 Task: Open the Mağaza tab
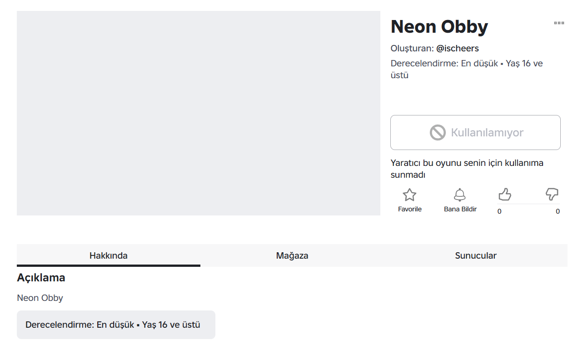coord(292,255)
